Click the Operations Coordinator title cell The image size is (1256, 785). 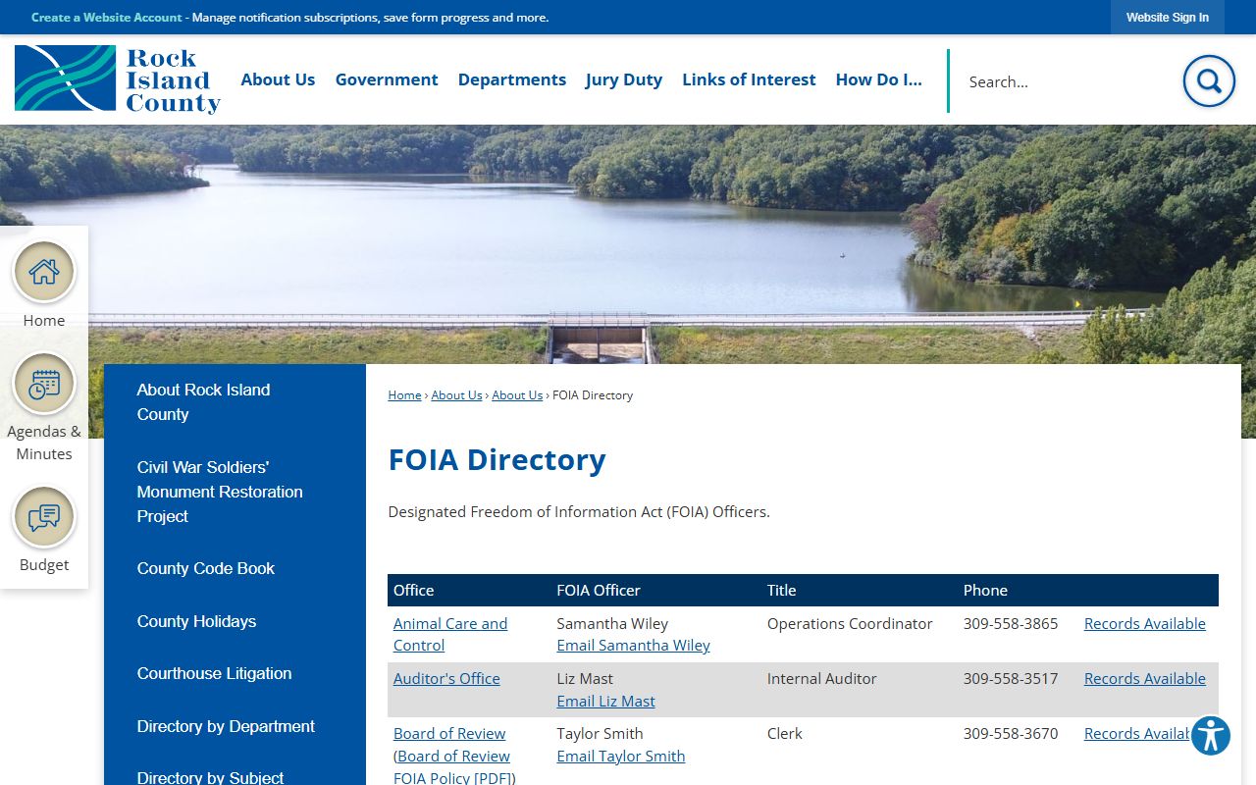point(850,623)
